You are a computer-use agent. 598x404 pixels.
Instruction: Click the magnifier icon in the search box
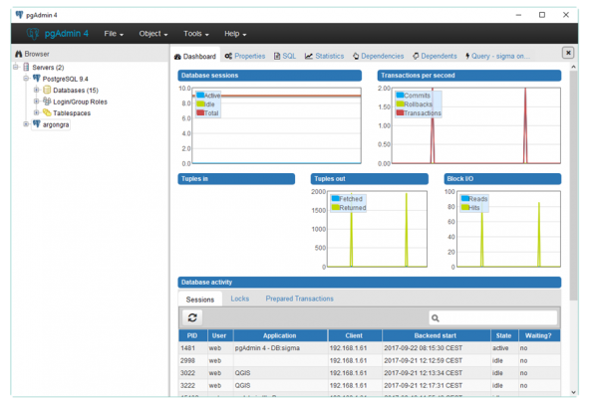pos(436,317)
